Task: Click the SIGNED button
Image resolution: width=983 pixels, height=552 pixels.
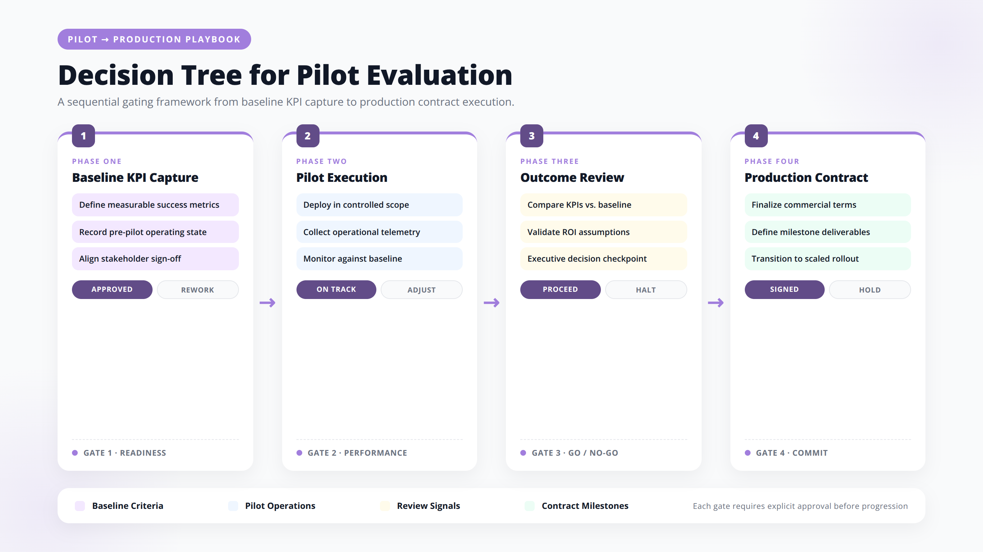Action: [x=785, y=289]
